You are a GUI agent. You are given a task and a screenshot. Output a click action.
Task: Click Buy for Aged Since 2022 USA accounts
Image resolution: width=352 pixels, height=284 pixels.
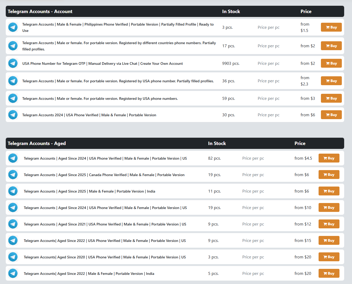329,240
